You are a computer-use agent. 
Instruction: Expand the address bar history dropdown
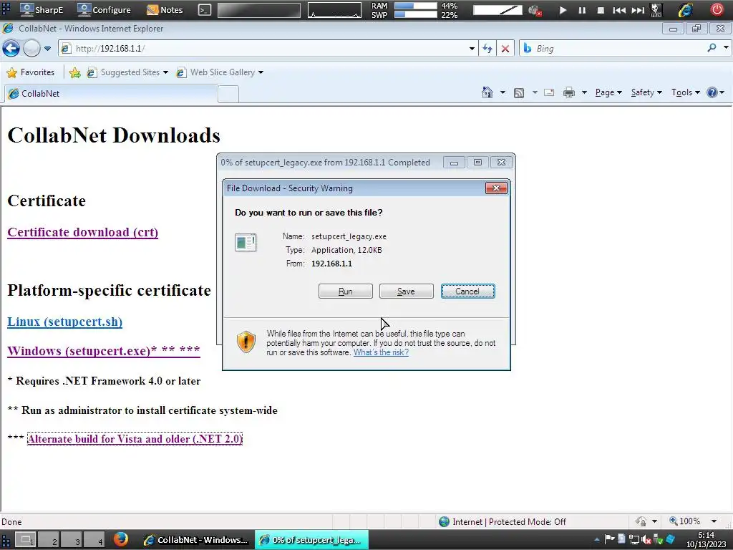pyautogui.click(x=472, y=49)
